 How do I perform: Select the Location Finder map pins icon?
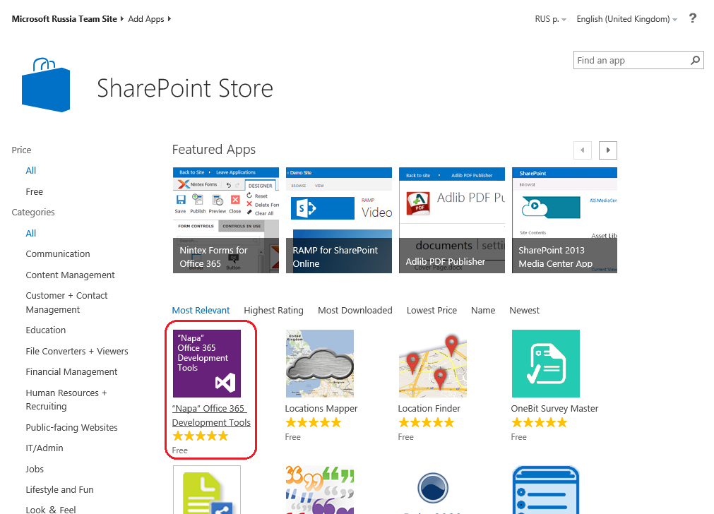pyautogui.click(x=432, y=363)
